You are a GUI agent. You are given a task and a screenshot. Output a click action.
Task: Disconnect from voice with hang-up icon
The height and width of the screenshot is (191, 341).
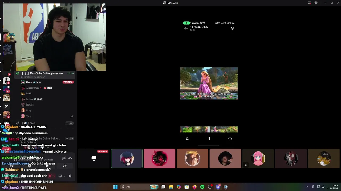(70, 158)
